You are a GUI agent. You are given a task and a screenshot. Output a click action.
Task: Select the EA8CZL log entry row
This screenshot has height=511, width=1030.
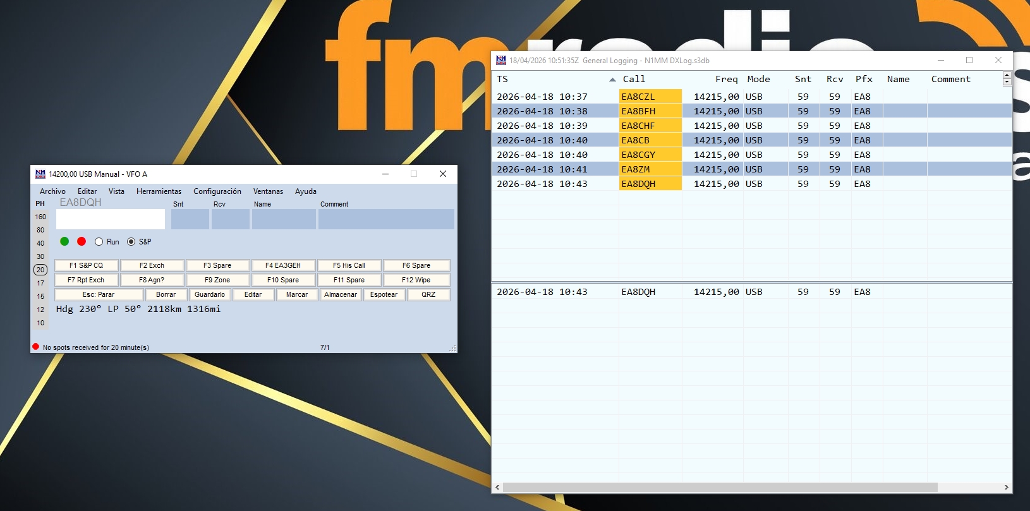pos(638,97)
